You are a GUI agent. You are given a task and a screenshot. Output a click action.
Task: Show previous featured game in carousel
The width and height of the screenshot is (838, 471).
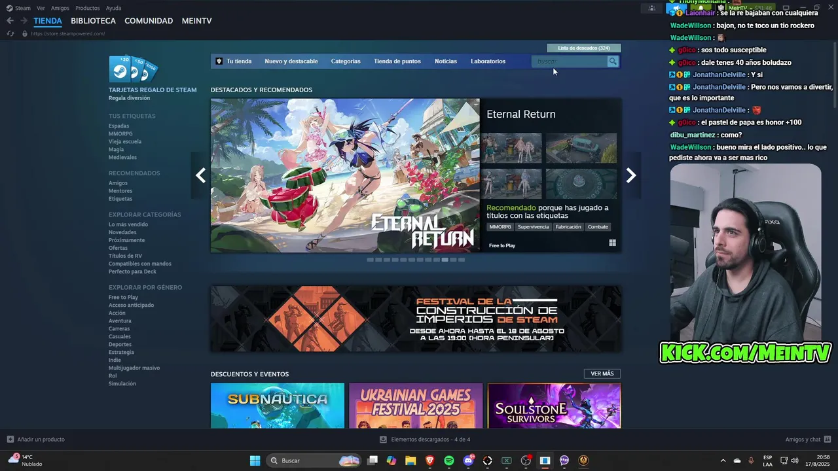(200, 175)
